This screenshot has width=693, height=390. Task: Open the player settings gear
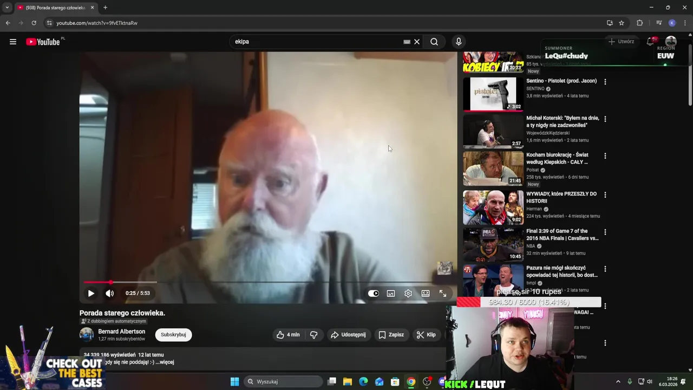(408, 293)
